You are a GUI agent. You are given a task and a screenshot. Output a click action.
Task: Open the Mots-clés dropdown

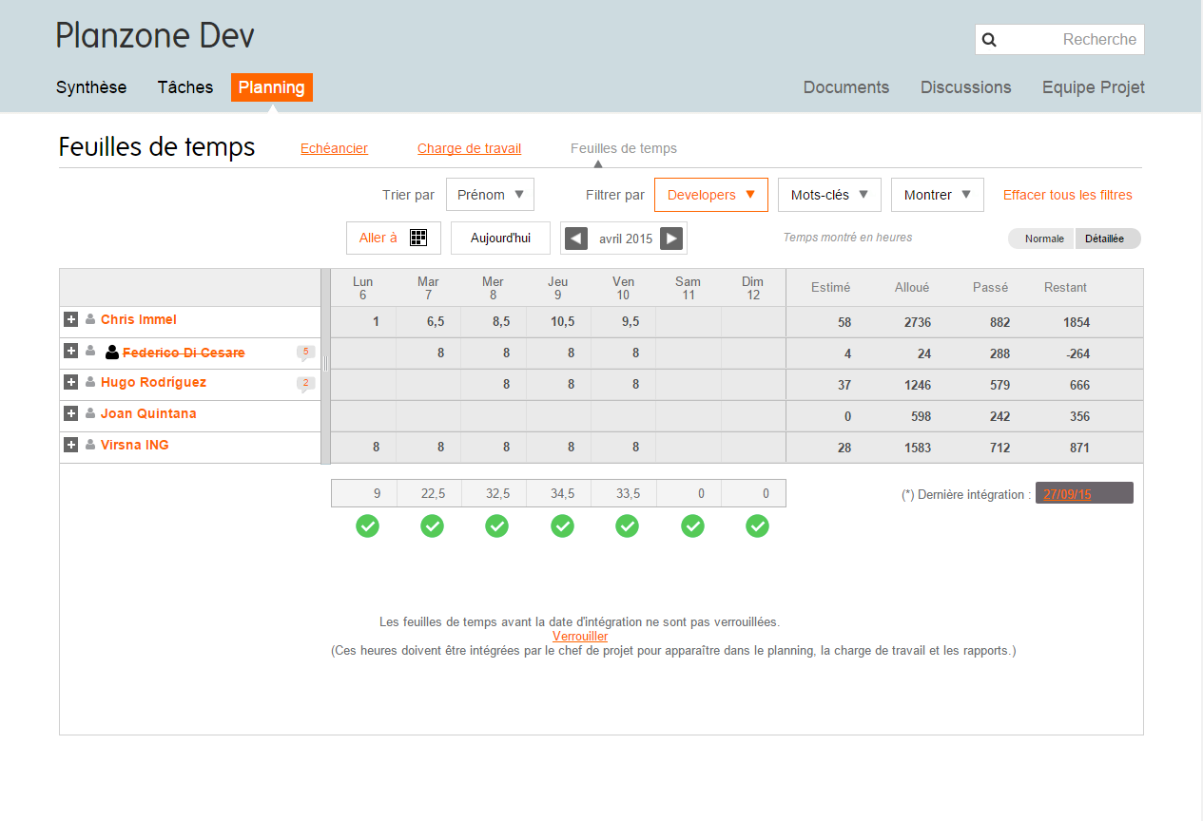[x=829, y=195]
